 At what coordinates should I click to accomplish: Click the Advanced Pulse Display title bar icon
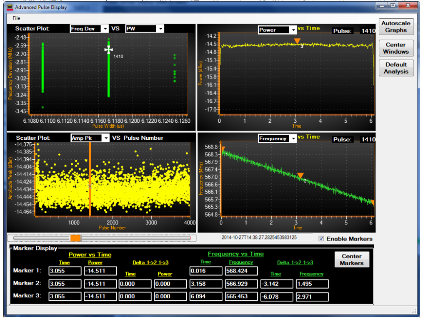[x=9, y=7]
